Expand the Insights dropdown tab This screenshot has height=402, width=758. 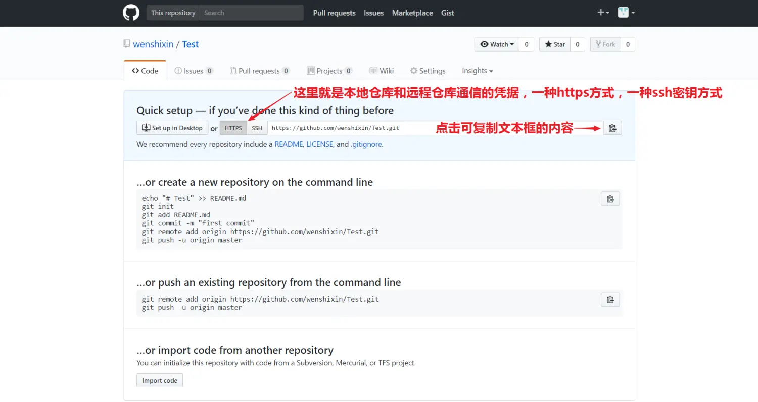[x=478, y=71]
